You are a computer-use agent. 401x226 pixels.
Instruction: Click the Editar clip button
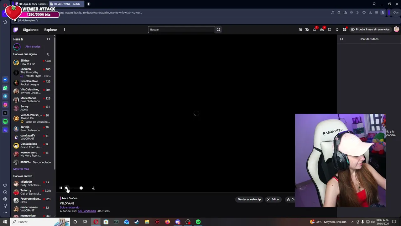[273, 199]
